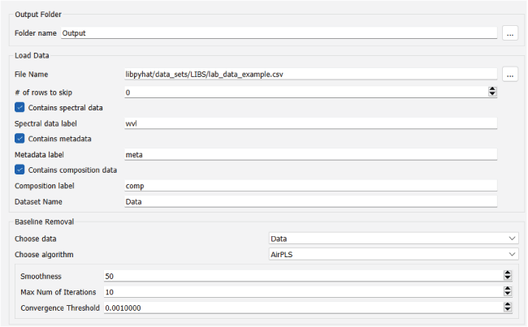Image resolution: width=528 pixels, height=327 pixels.
Task: Increase the number of rows to skip
Action: [x=492, y=89]
